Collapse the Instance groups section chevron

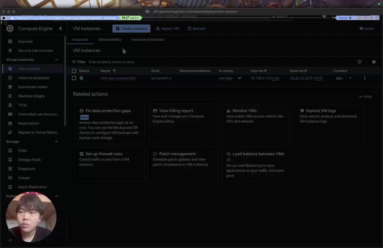click(57, 196)
